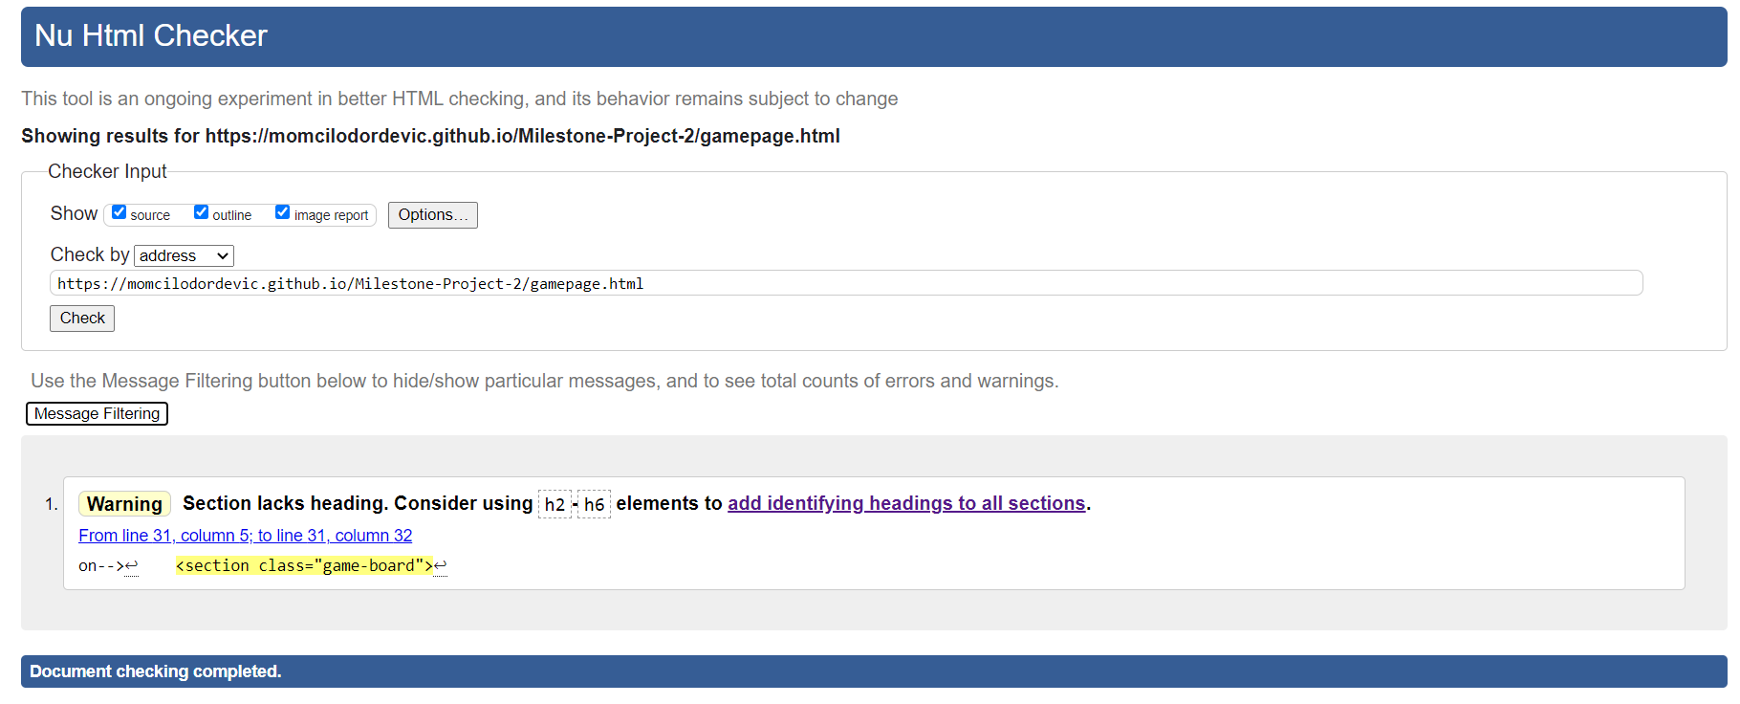Open the Message Filtering button

coord(97,413)
